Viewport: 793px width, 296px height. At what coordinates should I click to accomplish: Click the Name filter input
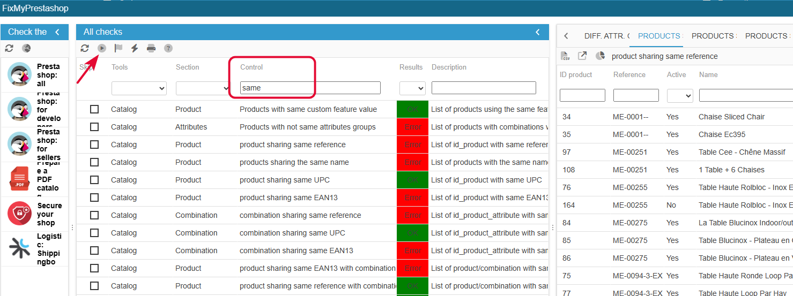(x=746, y=95)
